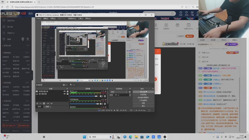
Task: Open source properties gear beside the minus icon
Action: click(x=44, y=104)
